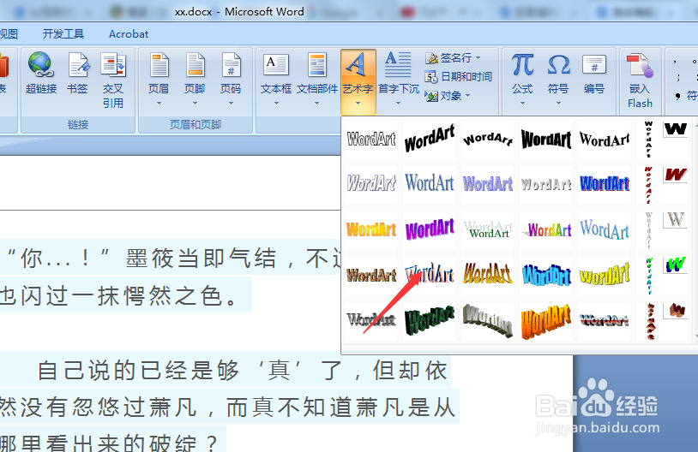Choose the italic outlined WordArt style

click(x=371, y=183)
